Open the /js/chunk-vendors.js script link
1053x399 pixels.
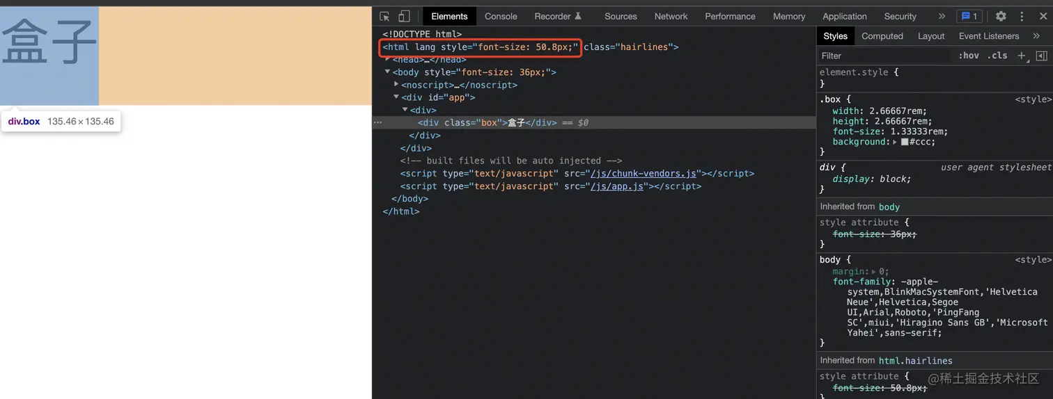coord(645,173)
